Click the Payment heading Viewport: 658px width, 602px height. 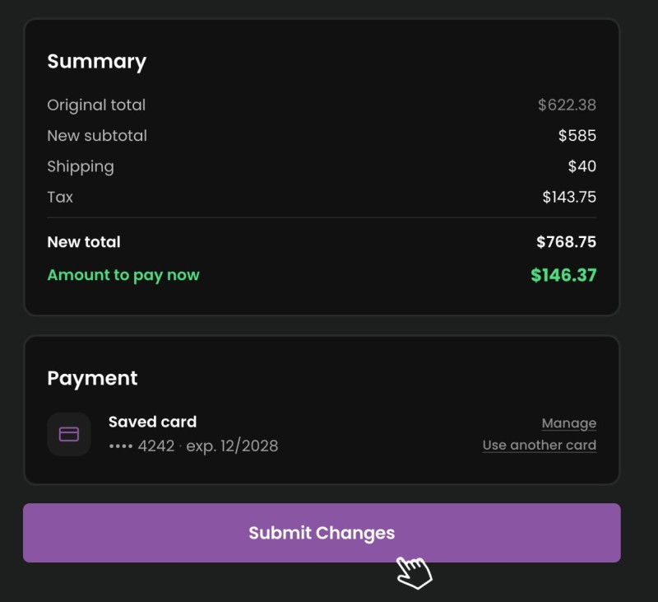point(92,378)
